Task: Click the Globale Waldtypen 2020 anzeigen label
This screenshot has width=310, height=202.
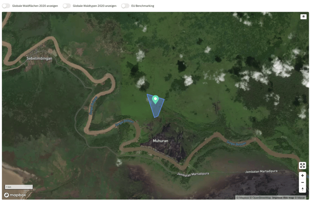Action: coord(94,6)
